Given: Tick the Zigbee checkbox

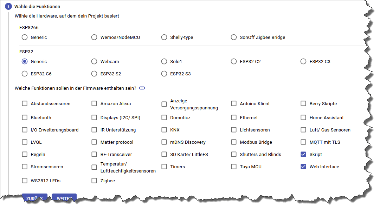Looking at the screenshot, I should (94, 181).
